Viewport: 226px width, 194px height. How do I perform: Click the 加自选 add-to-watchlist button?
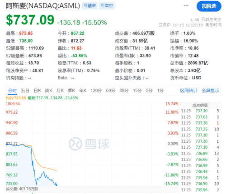point(209,6)
